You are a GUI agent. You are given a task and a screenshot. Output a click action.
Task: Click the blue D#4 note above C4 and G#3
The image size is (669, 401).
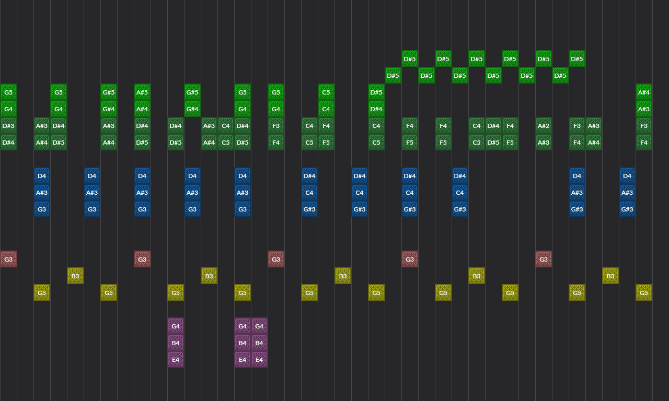pyautogui.click(x=309, y=176)
